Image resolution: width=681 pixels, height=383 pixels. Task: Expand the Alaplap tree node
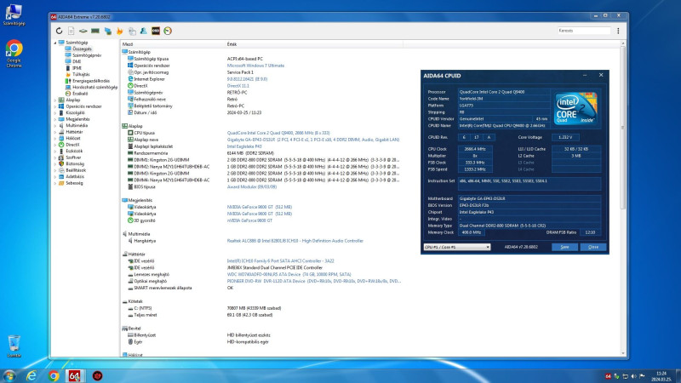pos(56,100)
